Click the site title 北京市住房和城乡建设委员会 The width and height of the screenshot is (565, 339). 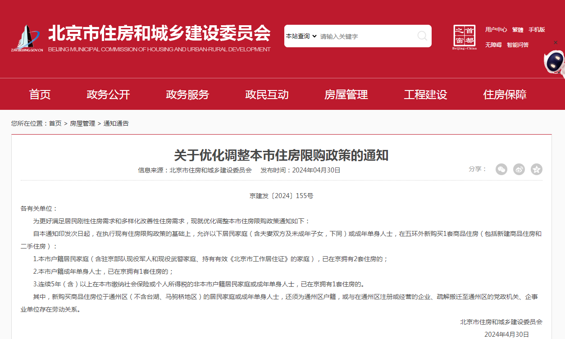[159, 33]
